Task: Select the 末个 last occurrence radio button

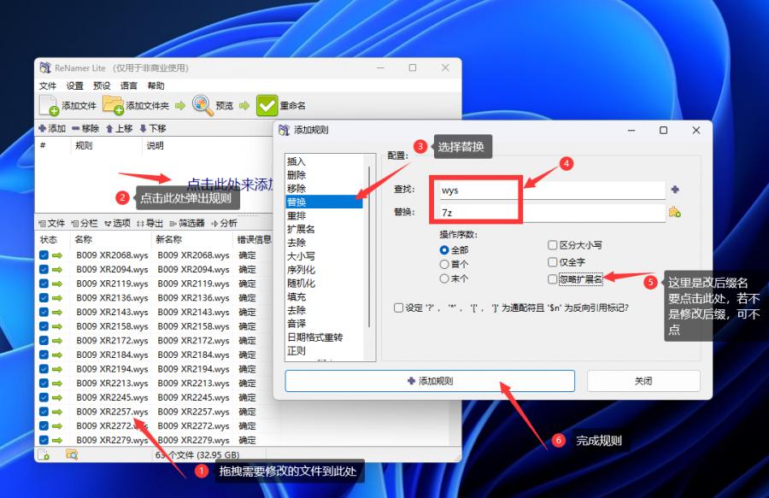Action: pyautogui.click(x=444, y=278)
